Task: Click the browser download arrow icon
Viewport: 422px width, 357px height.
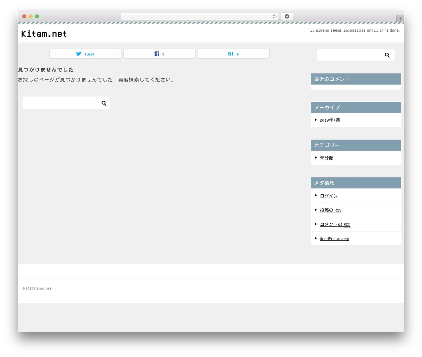Action: pos(287,16)
